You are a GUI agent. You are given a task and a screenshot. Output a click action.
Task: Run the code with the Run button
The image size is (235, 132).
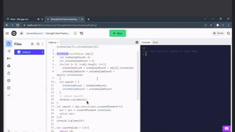[x=117, y=33]
